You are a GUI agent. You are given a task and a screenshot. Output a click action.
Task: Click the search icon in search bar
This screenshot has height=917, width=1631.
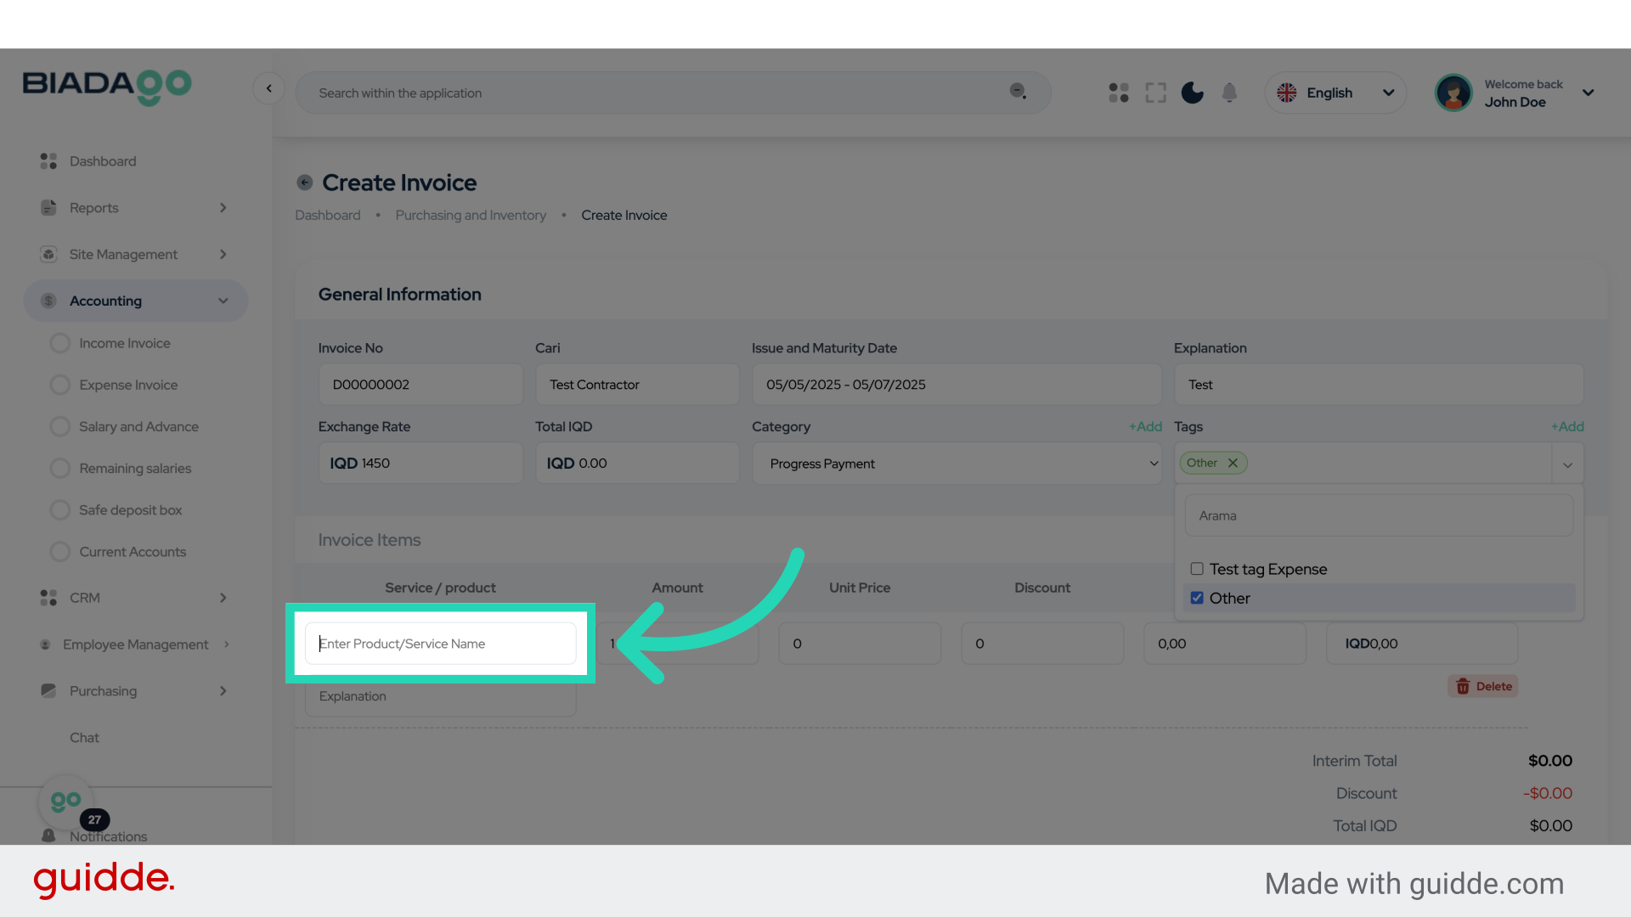pyautogui.click(x=1017, y=92)
